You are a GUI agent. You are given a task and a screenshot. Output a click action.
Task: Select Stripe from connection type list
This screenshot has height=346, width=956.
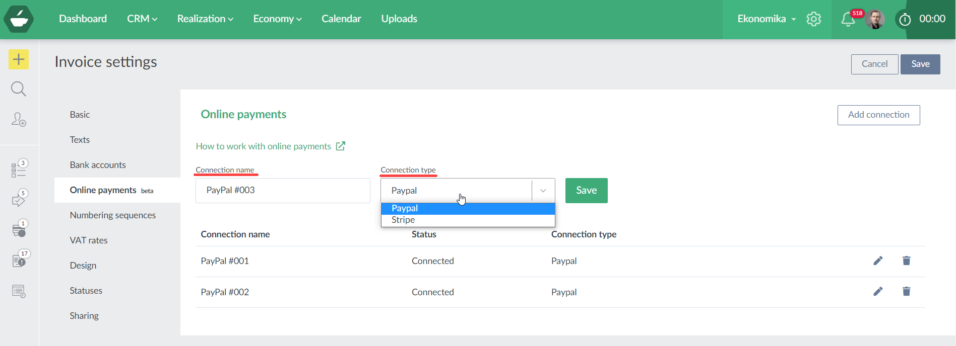(403, 220)
